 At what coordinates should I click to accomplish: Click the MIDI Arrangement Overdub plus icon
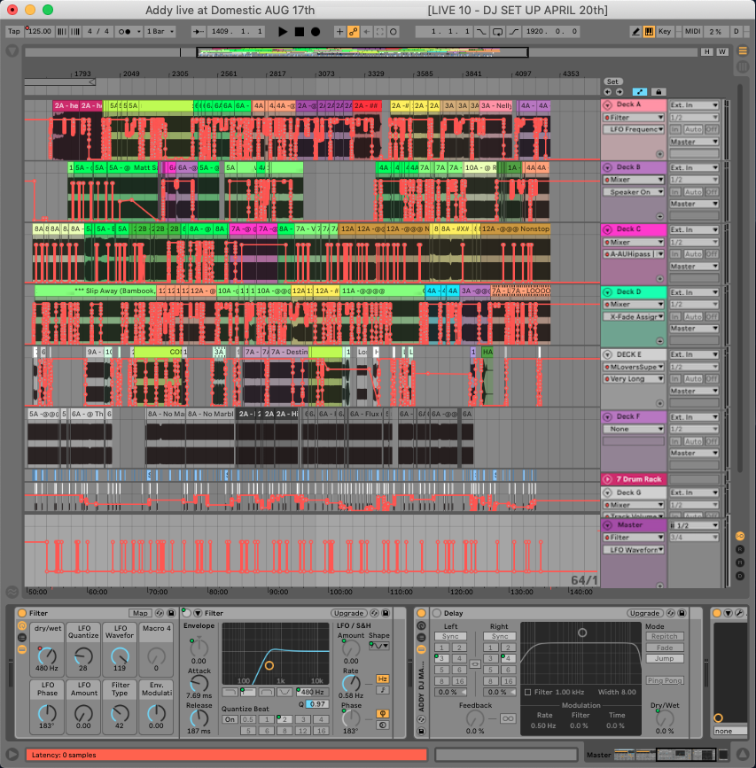pos(339,31)
